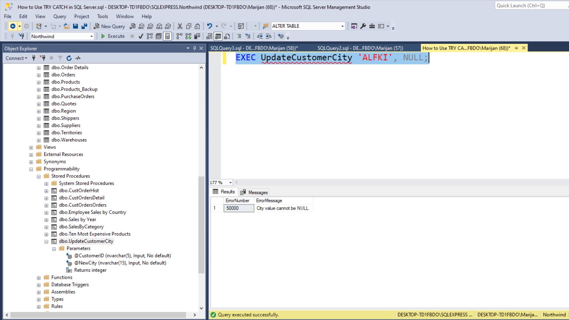The width and height of the screenshot is (569, 320).
Task: Expand the Views folder
Action: point(31,148)
